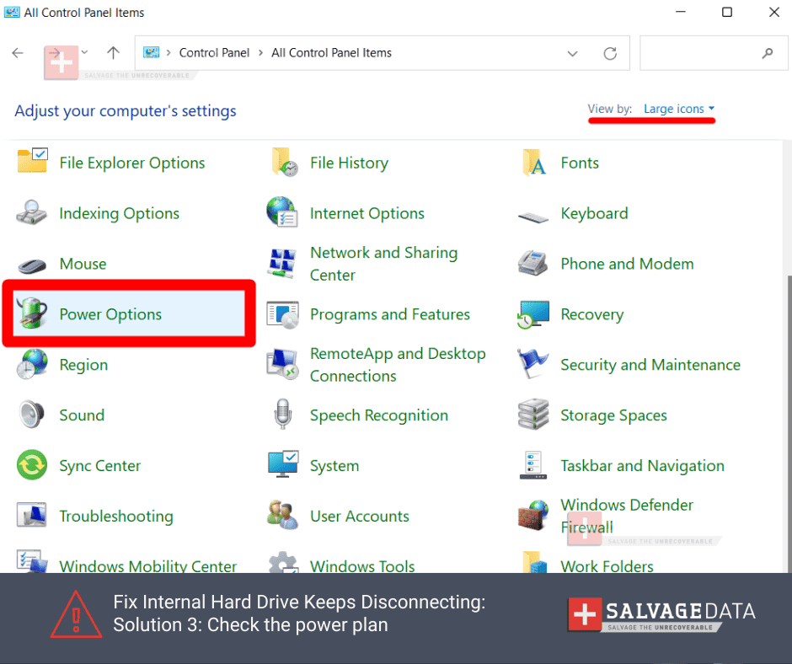
Task: Expand the address bar history dropdown
Action: coord(572,54)
